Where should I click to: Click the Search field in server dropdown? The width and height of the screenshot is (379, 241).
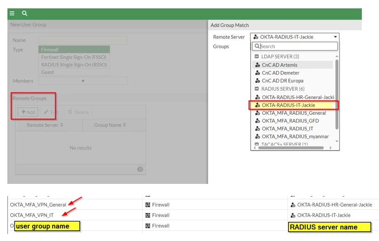point(295,46)
